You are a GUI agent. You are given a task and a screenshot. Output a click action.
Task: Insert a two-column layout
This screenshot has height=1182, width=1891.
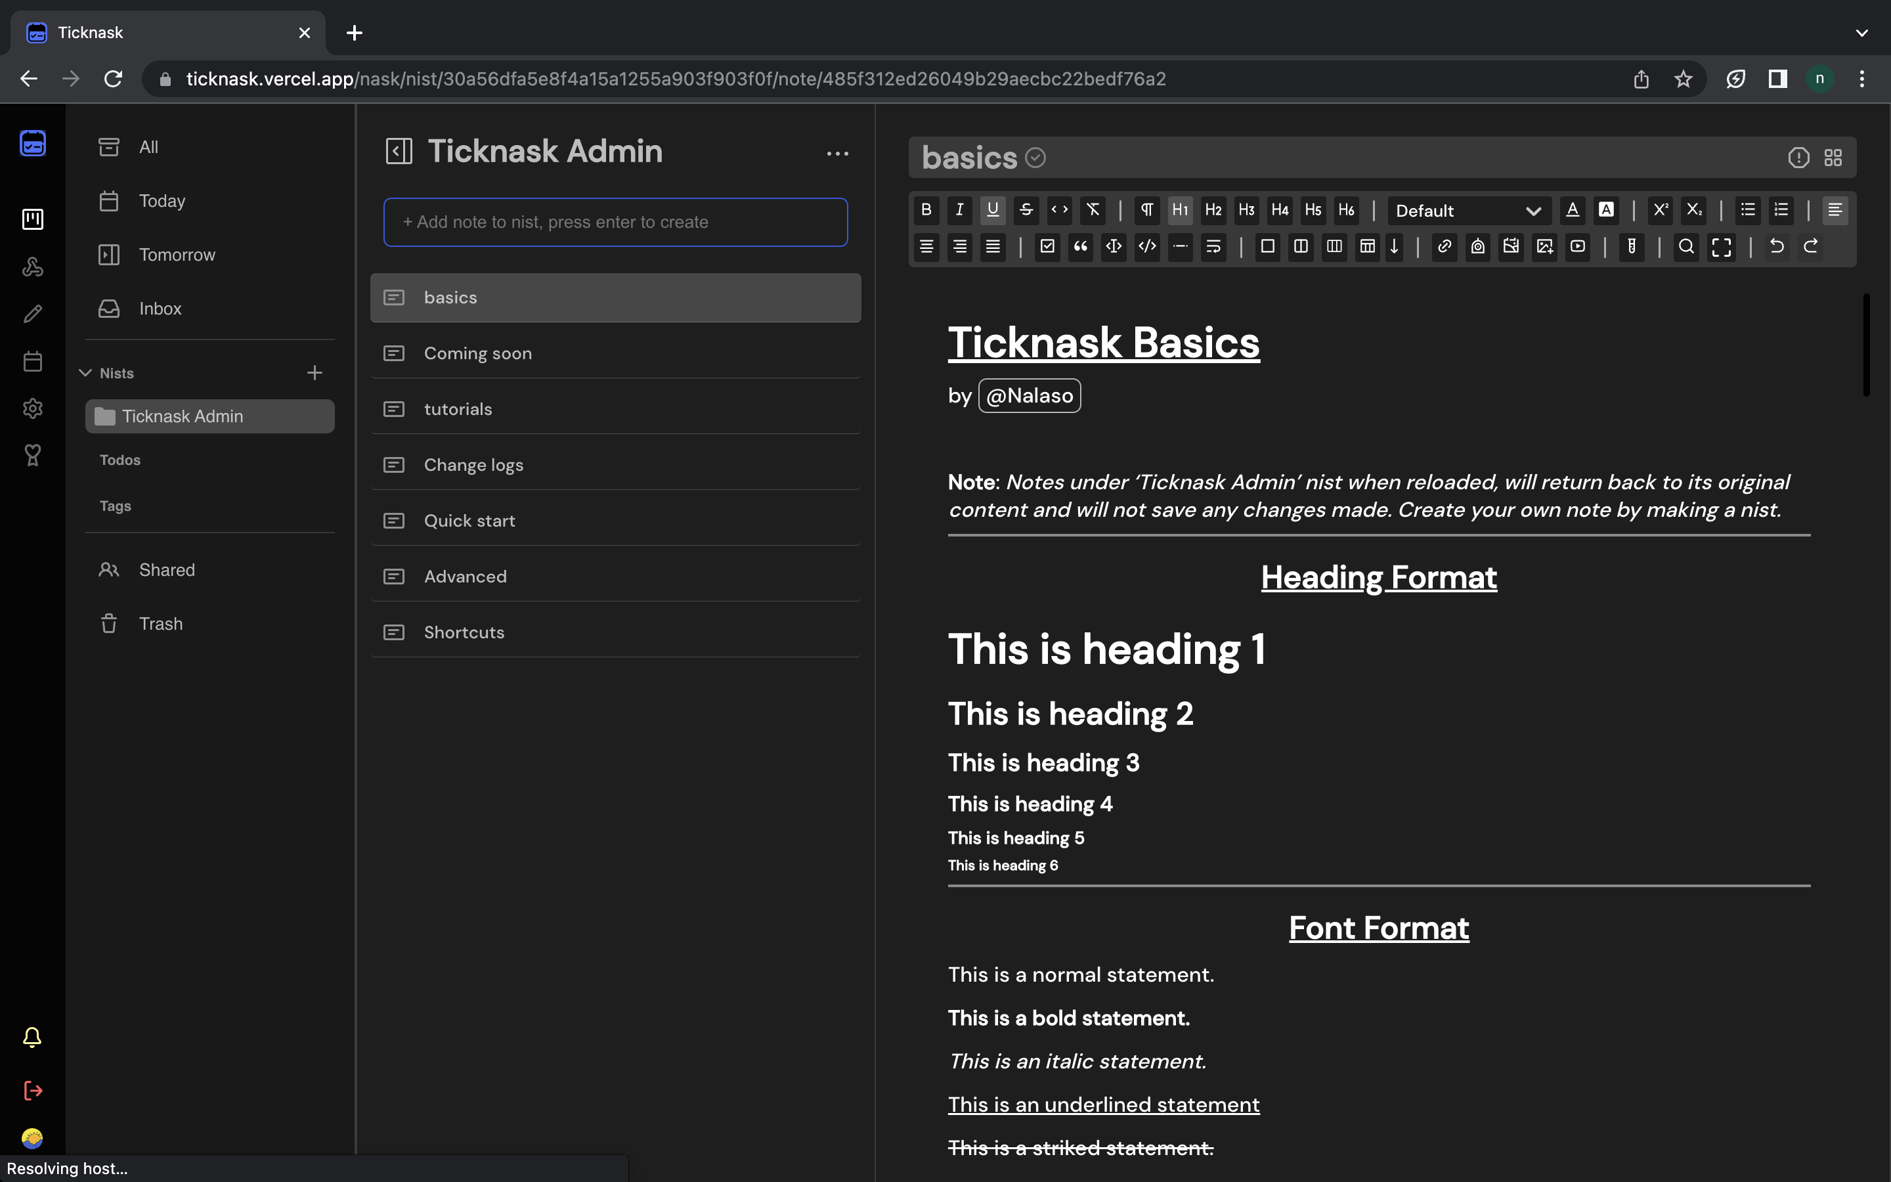click(x=1301, y=247)
